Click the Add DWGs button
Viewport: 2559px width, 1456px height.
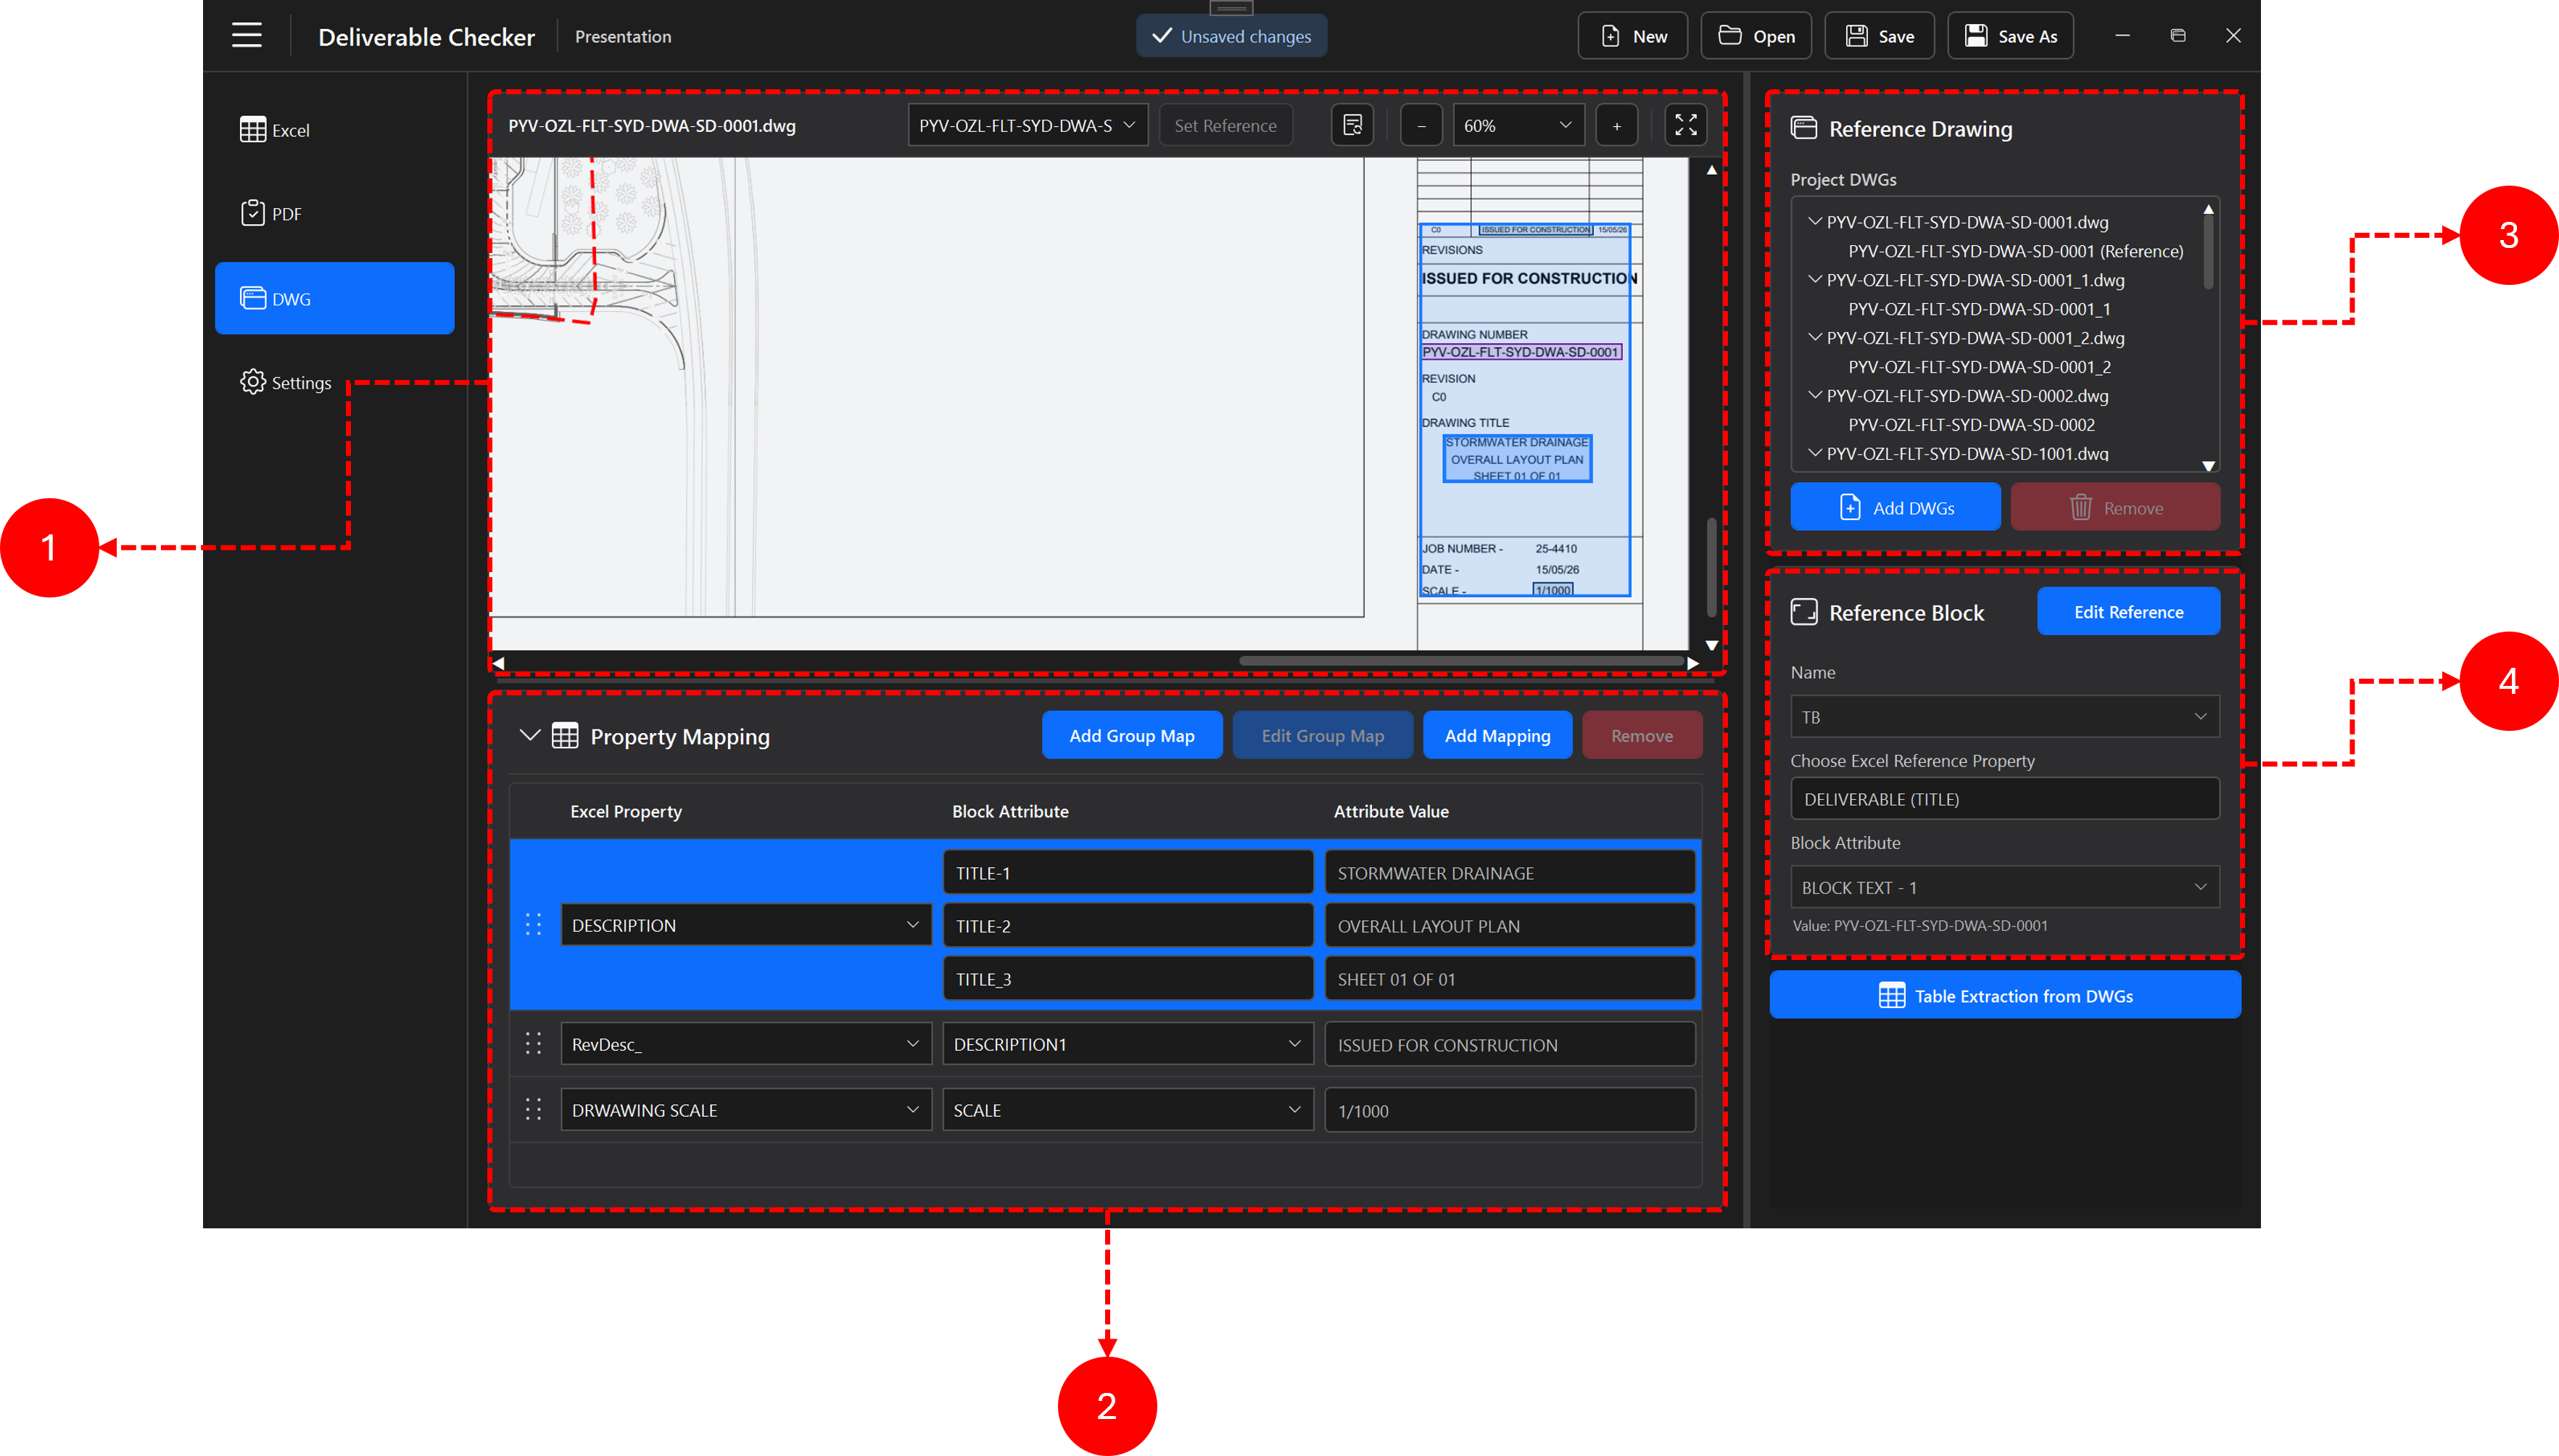(1895, 507)
